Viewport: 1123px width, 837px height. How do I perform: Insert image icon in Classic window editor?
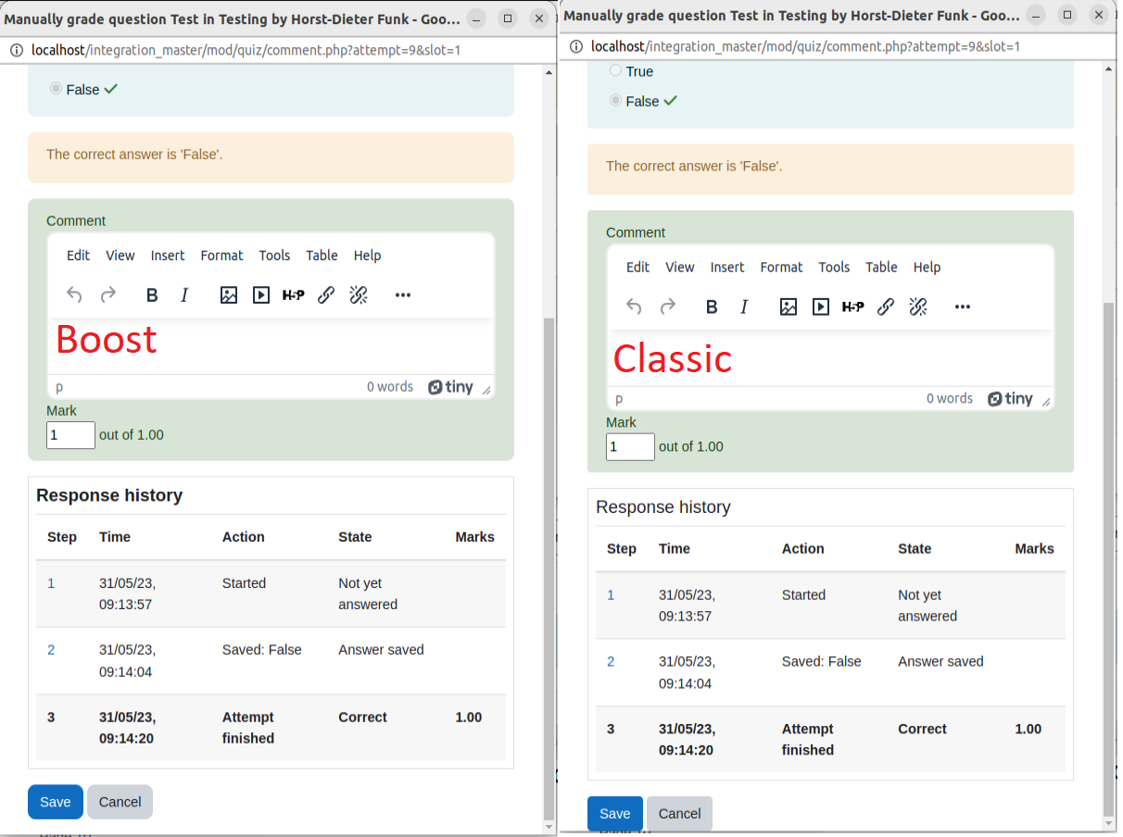coord(789,307)
